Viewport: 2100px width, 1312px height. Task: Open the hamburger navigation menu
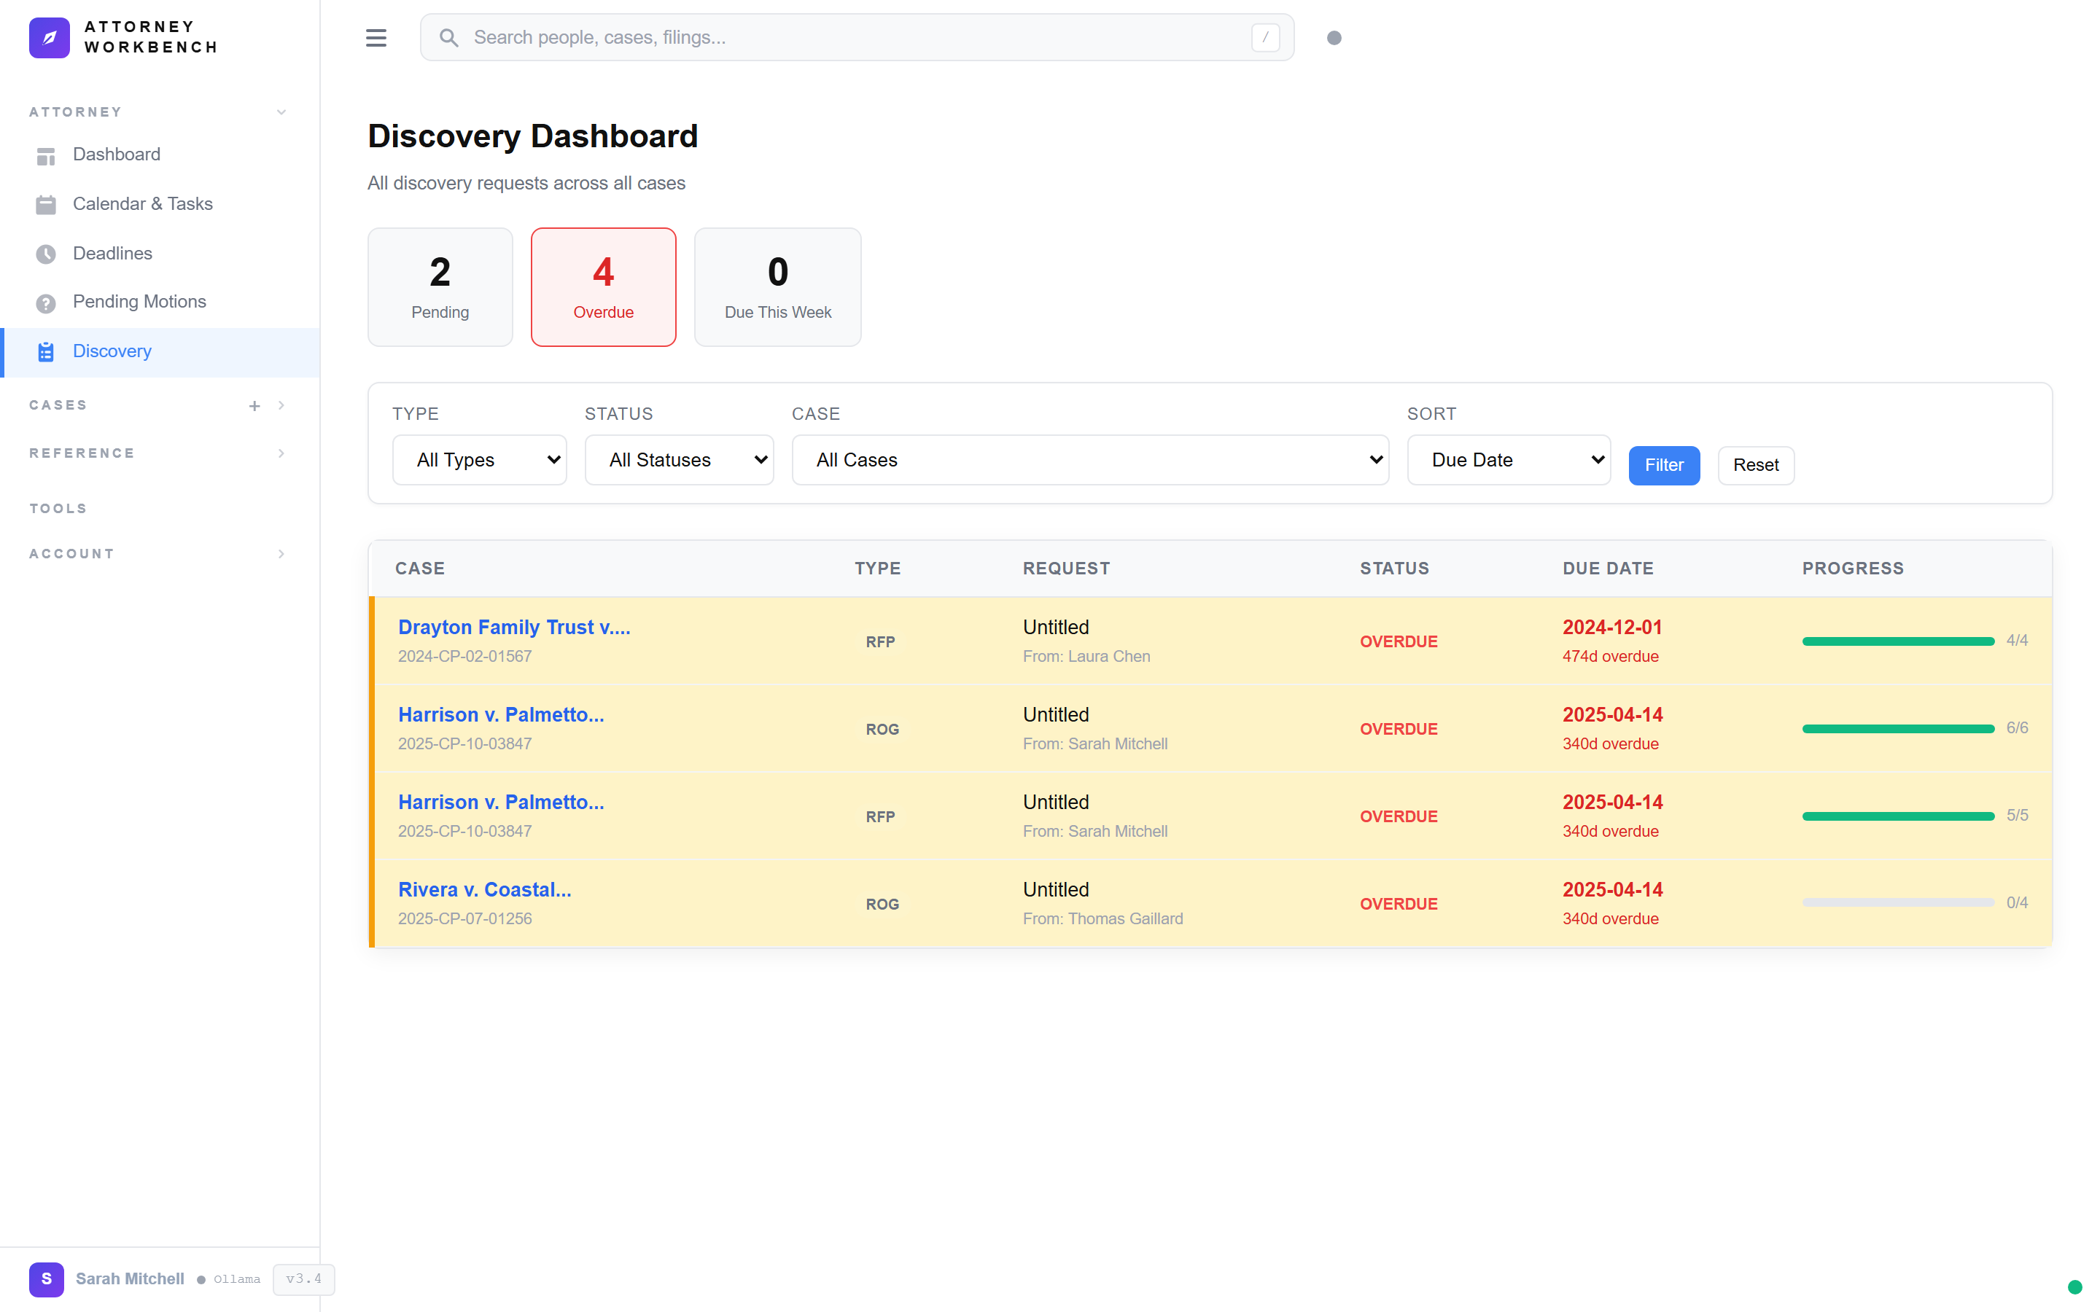376,37
